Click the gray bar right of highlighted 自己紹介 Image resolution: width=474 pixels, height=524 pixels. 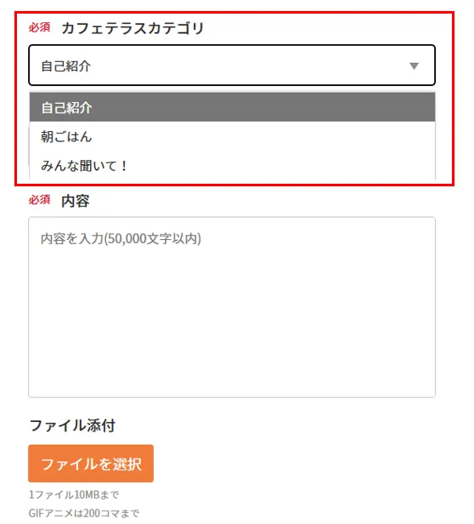263,107
